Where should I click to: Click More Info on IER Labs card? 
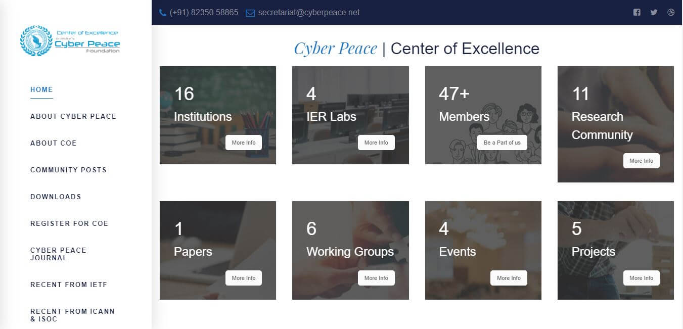click(376, 143)
